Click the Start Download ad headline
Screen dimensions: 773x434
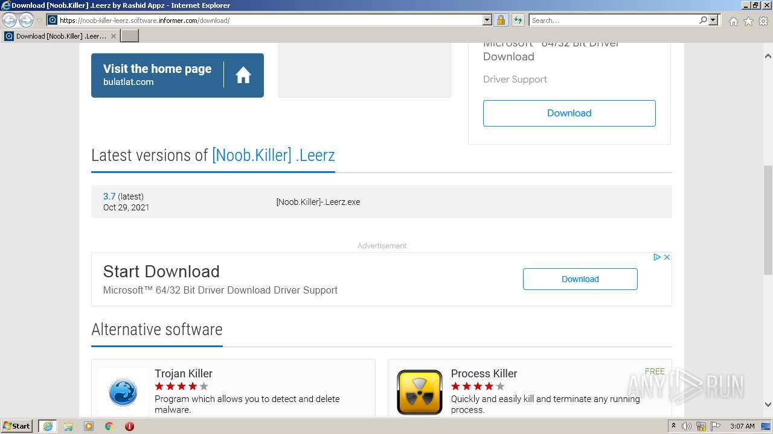pos(161,271)
